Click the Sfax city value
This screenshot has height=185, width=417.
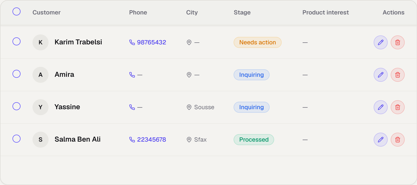pyautogui.click(x=200, y=140)
